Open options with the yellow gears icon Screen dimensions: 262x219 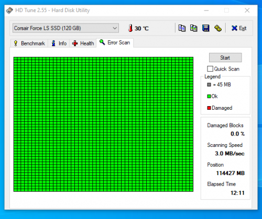[x=218, y=28]
